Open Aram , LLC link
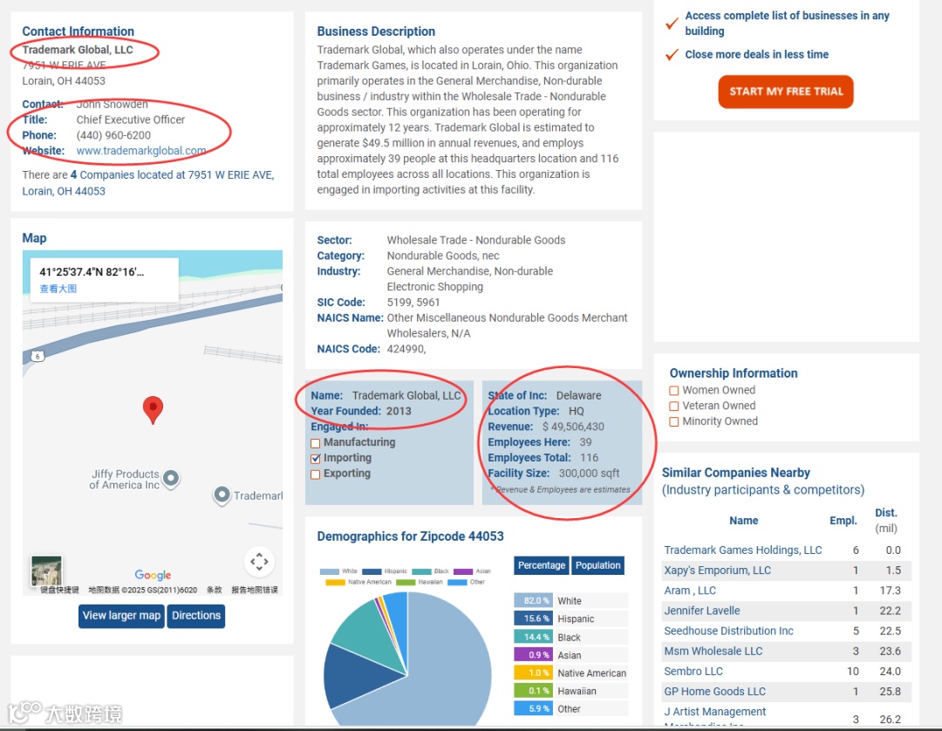This screenshot has width=942, height=731. (x=690, y=591)
